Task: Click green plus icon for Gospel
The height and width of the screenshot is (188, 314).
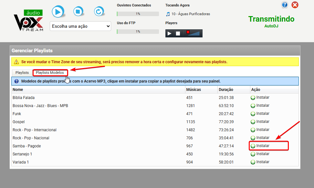Action: tap(253, 122)
